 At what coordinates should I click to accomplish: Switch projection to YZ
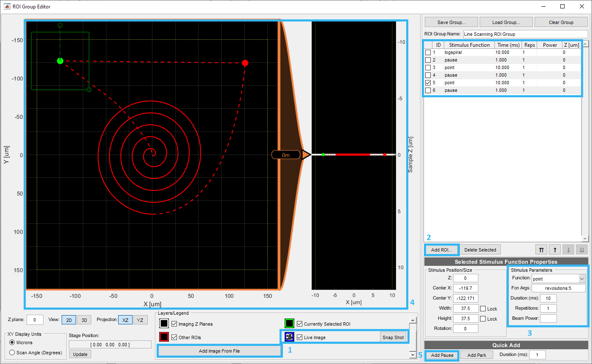[x=140, y=320]
